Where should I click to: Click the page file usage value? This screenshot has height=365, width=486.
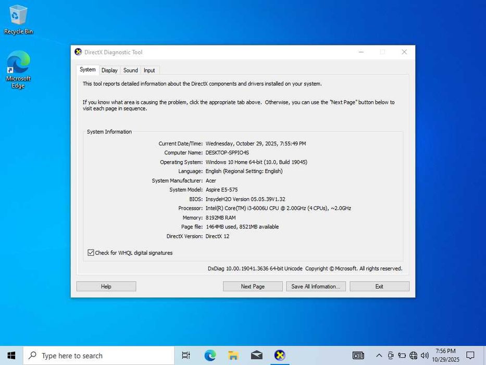(x=242, y=227)
